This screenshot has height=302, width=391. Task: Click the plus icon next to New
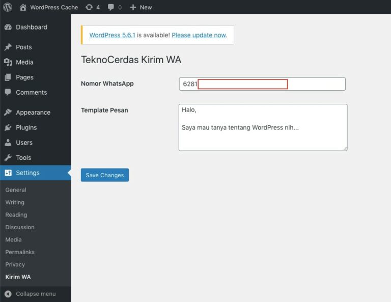pos(133,8)
